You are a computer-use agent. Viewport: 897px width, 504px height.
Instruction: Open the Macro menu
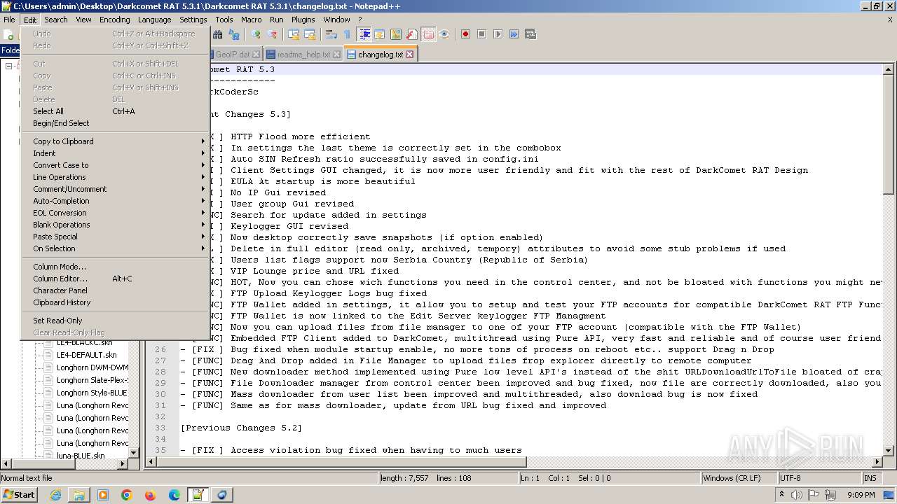[x=251, y=20]
